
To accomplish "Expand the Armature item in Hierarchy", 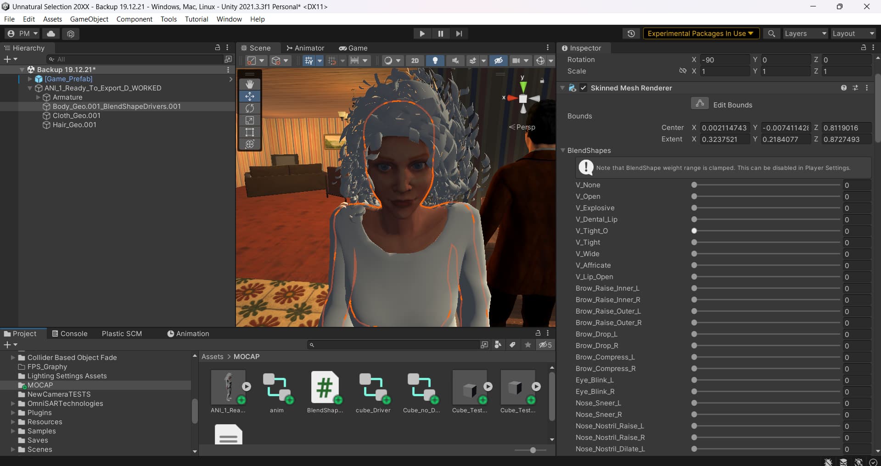I will point(38,97).
